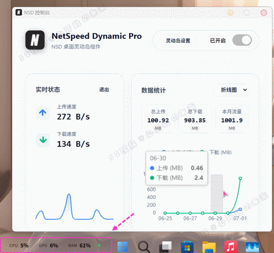Click the NetSpeed Dynamic Pro title
The image size is (274, 253).
pyautogui.click(x=96, y=36)
